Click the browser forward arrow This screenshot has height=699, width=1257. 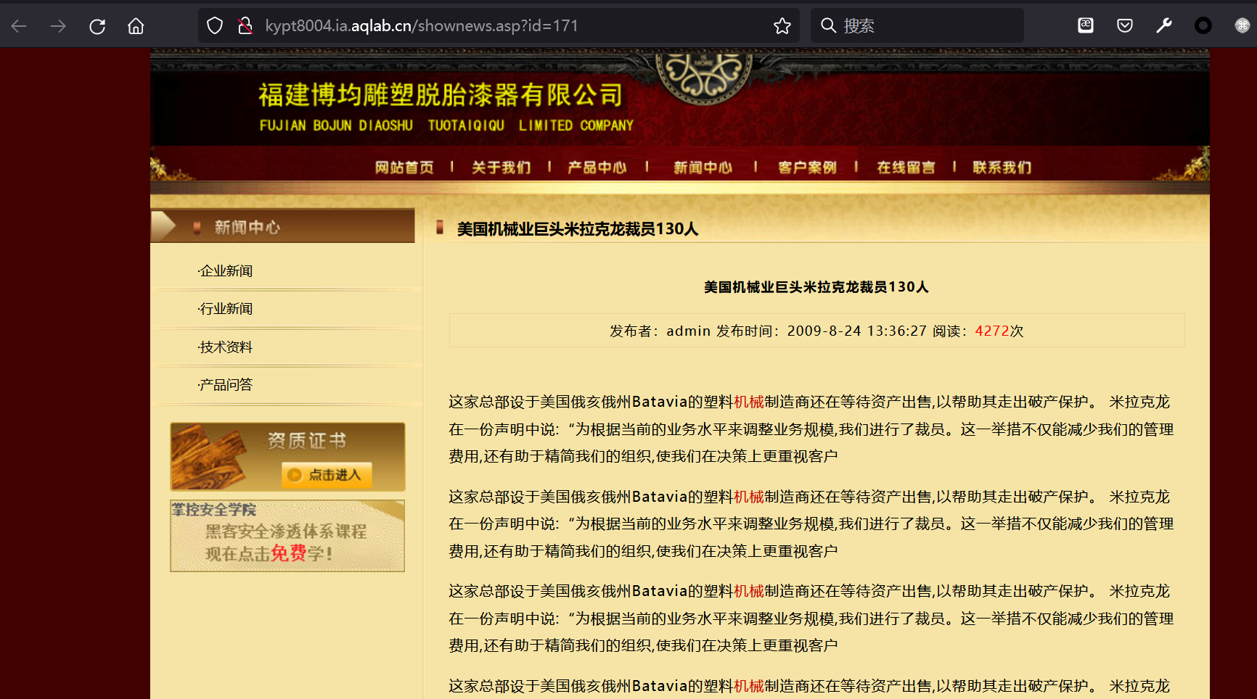[58, 26]
